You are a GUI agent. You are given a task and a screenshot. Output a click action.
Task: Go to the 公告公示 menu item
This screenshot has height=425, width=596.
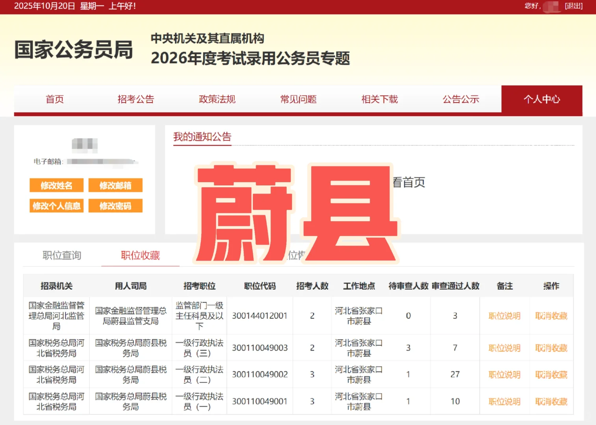pyautogui.click(x=461, y=99)
